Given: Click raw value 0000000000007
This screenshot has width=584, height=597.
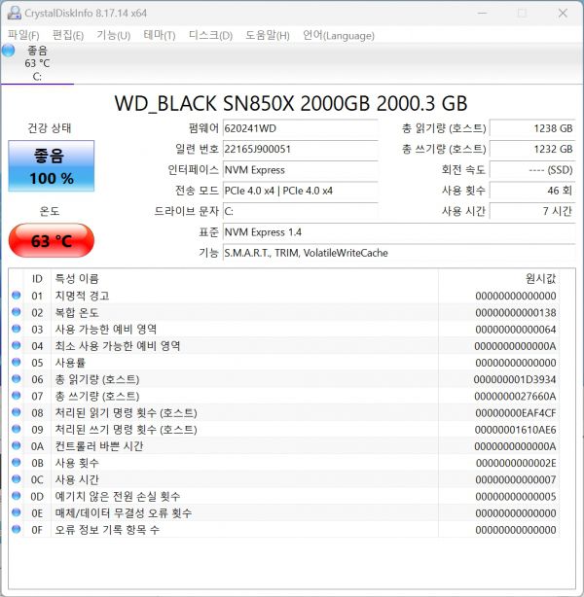Looking at the screenshot, I should 516,479.
